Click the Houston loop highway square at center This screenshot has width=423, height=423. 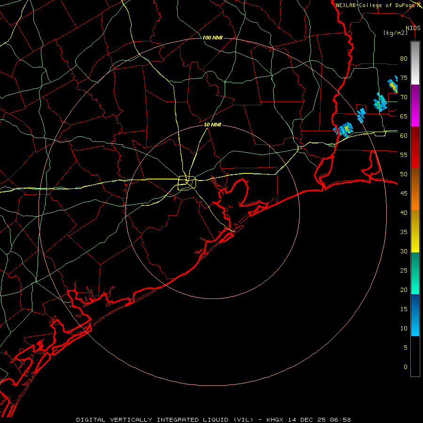(187, 183)
